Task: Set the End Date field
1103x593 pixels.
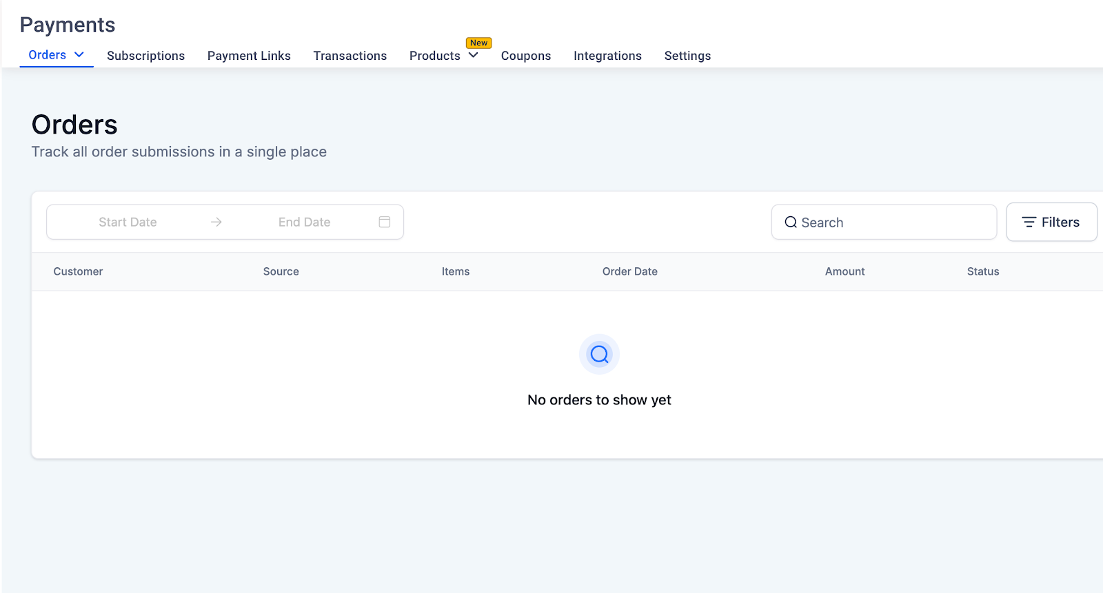Action: click(x=304, y=222)
